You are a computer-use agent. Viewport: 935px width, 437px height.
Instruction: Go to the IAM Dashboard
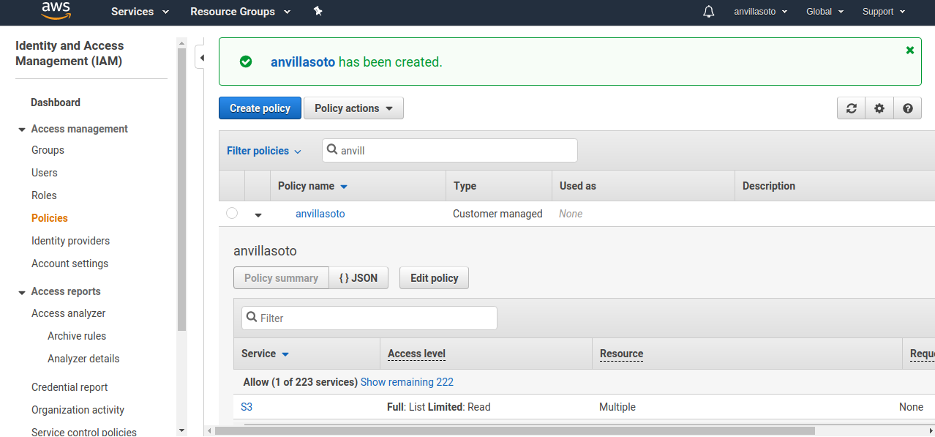[x=56, y=102]
